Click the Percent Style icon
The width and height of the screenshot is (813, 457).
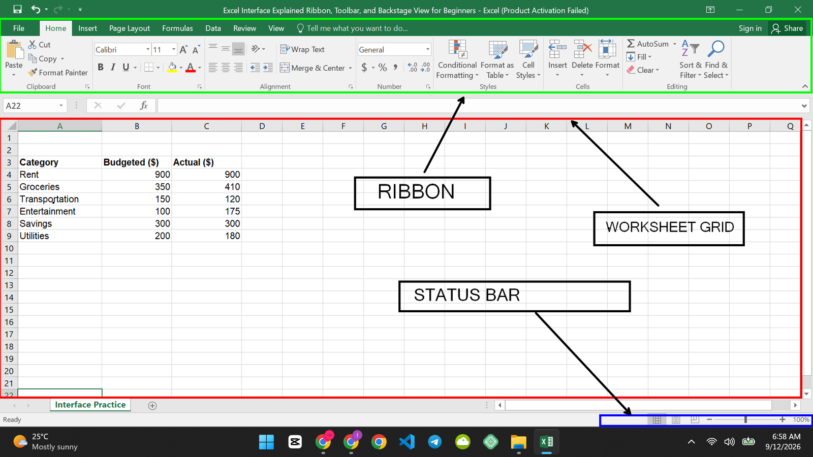(x=383, y=68)
